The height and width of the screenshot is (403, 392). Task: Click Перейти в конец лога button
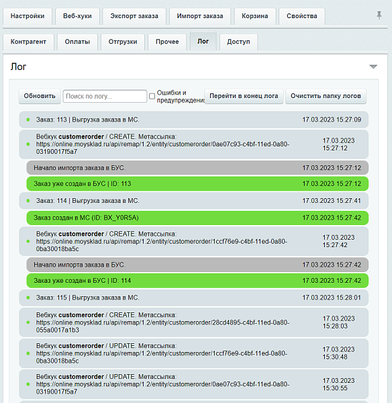[244, 96]
